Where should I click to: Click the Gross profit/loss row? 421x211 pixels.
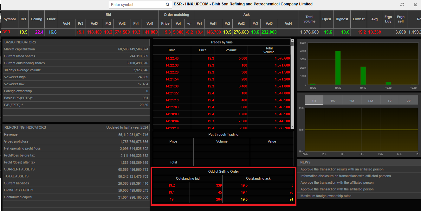[76, 141]
